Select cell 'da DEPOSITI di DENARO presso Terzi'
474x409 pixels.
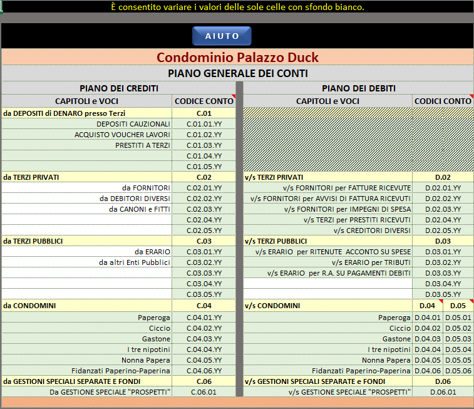click(x=87, y=113)
